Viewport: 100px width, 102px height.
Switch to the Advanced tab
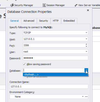29,21
